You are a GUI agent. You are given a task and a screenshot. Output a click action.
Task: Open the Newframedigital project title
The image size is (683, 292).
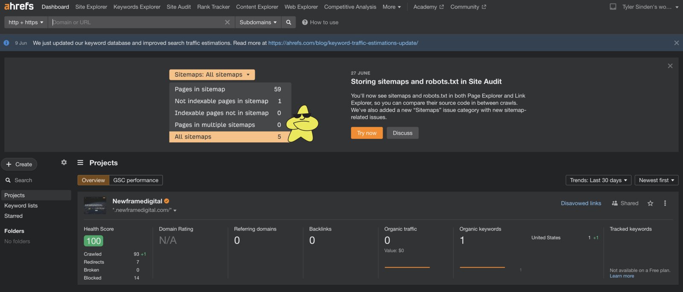(x=137, y=201)
